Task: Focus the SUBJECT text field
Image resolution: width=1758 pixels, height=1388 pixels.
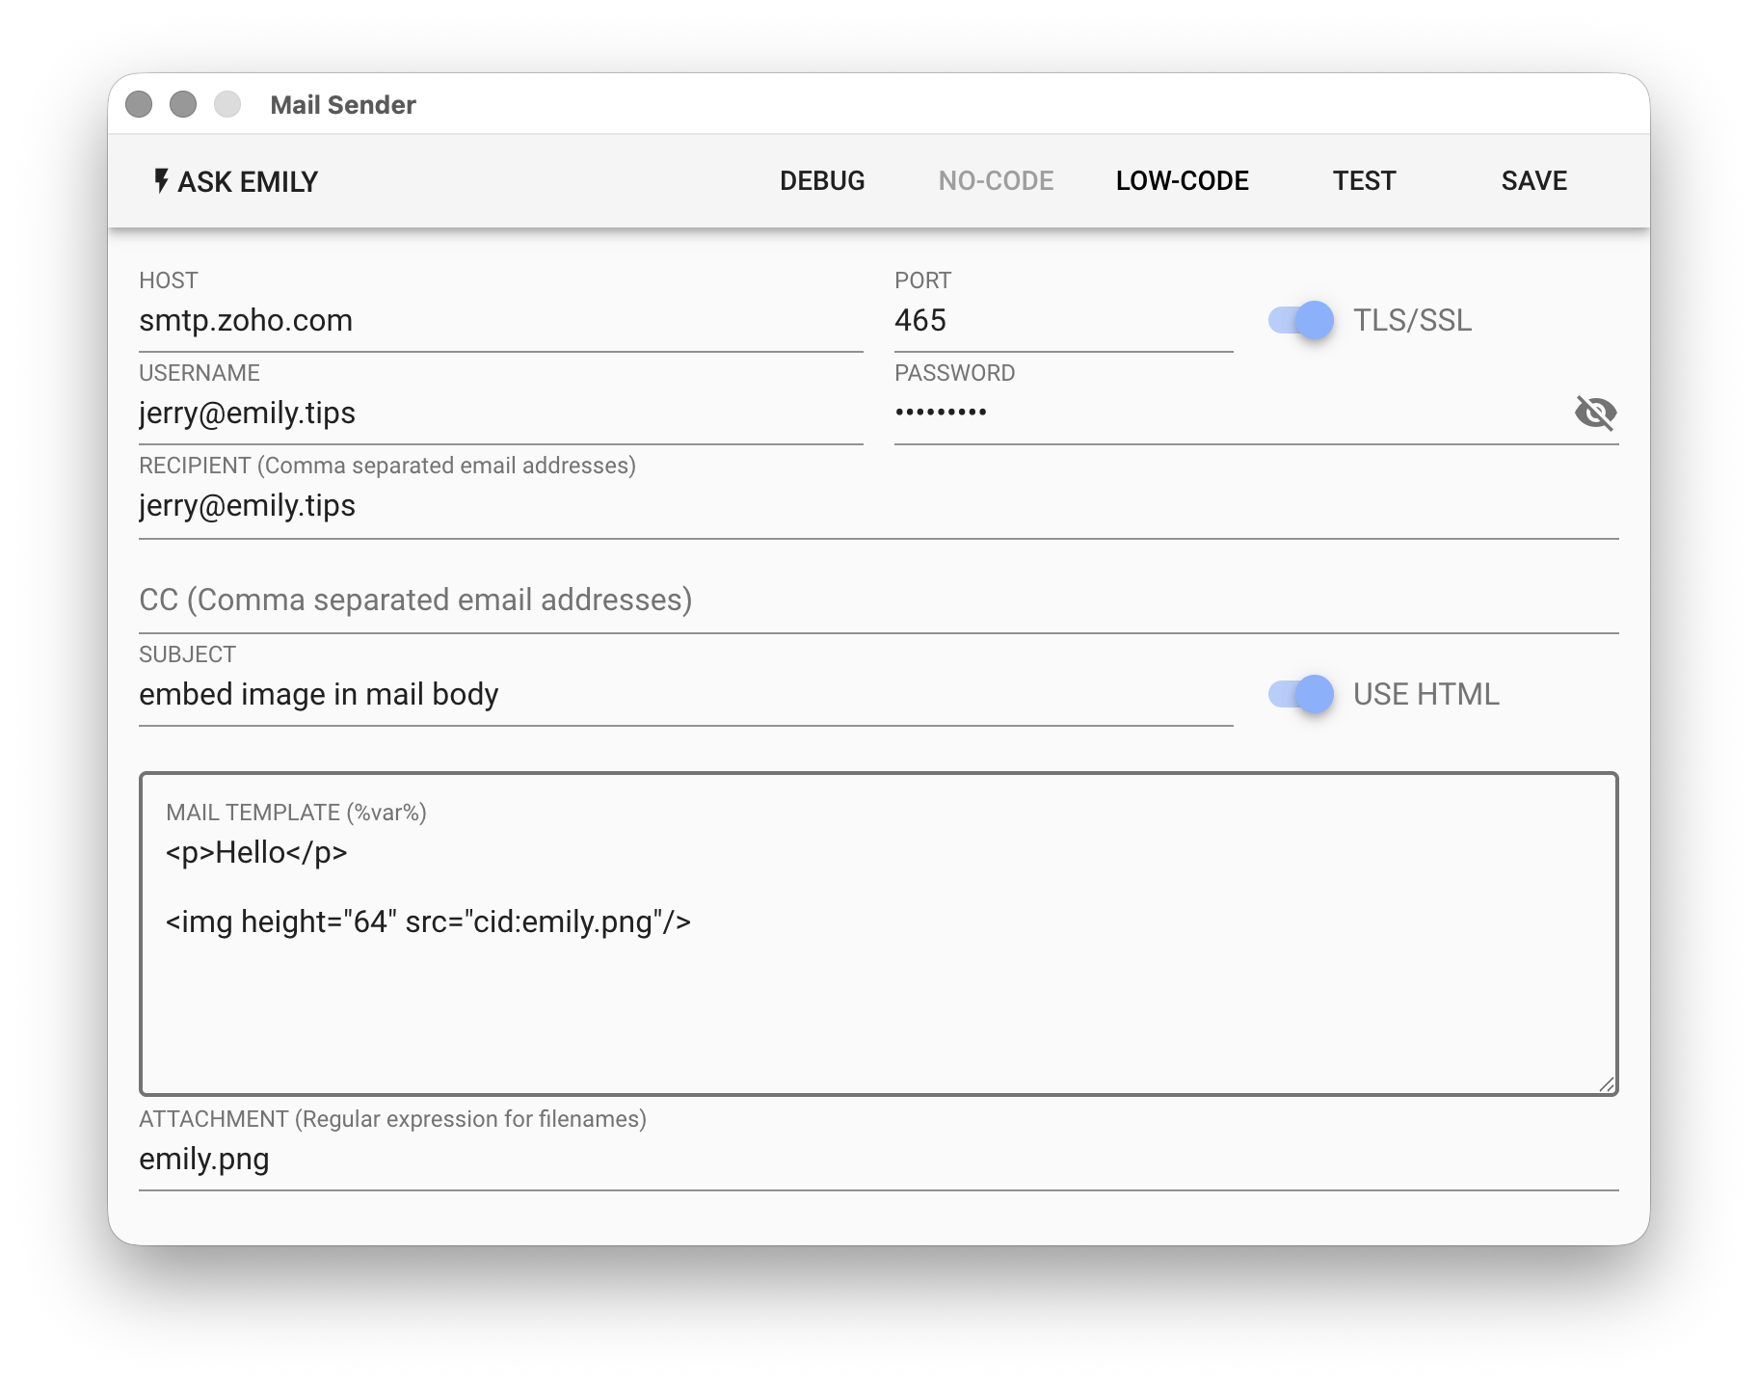Action: (x=684, y=695)
